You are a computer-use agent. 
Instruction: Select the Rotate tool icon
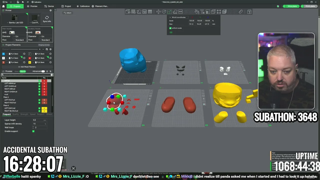pos(164,12)
